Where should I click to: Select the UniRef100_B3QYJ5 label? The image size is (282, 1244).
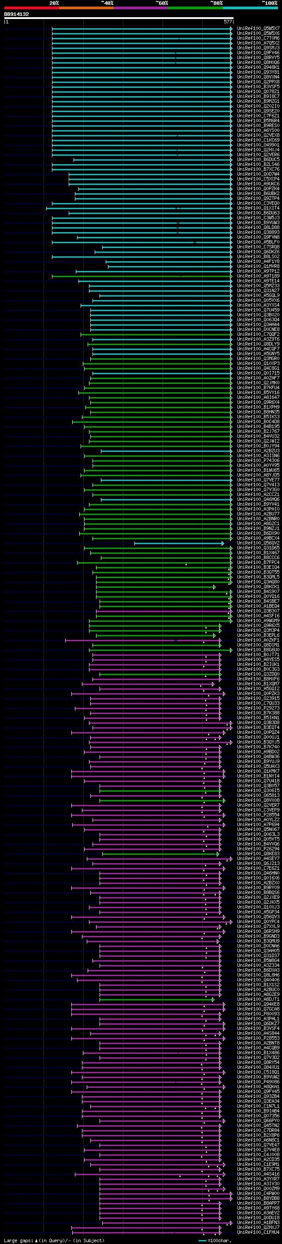click(x=258, y=742)
